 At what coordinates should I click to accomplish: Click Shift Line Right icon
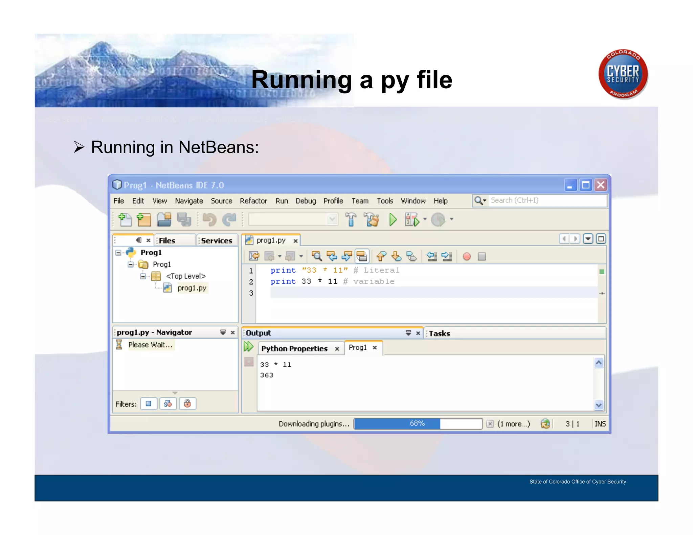(x=447, y=256)
